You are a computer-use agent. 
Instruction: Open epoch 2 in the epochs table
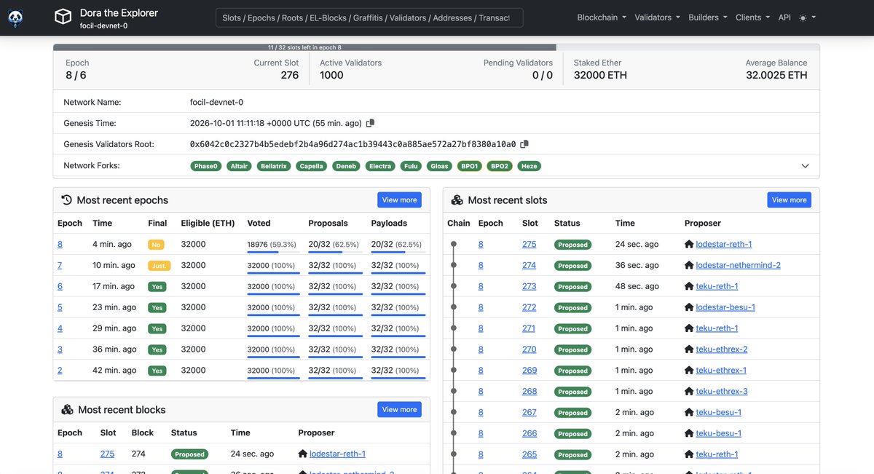(60, 371)
